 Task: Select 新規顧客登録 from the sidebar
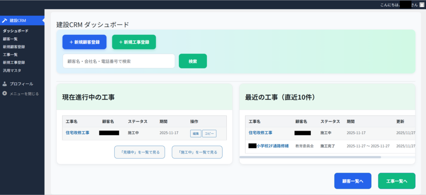(x=14, y=46)
